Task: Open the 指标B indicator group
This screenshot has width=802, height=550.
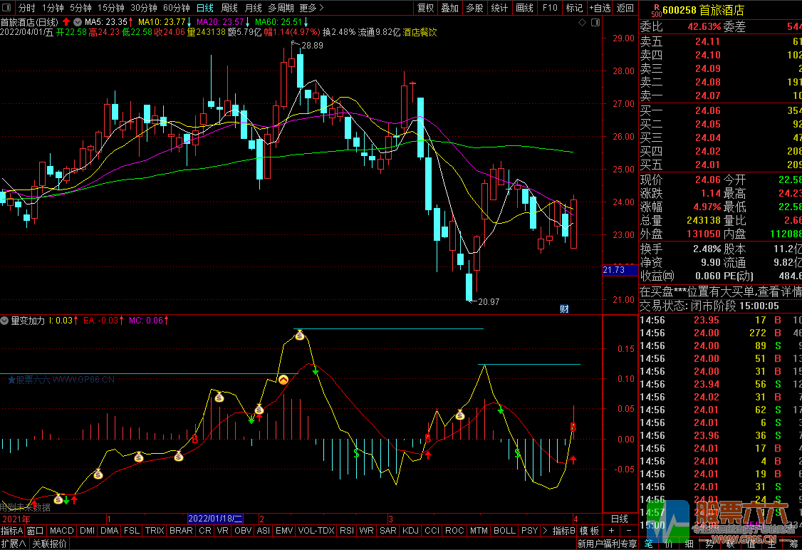Action: [x=564, y=531]
